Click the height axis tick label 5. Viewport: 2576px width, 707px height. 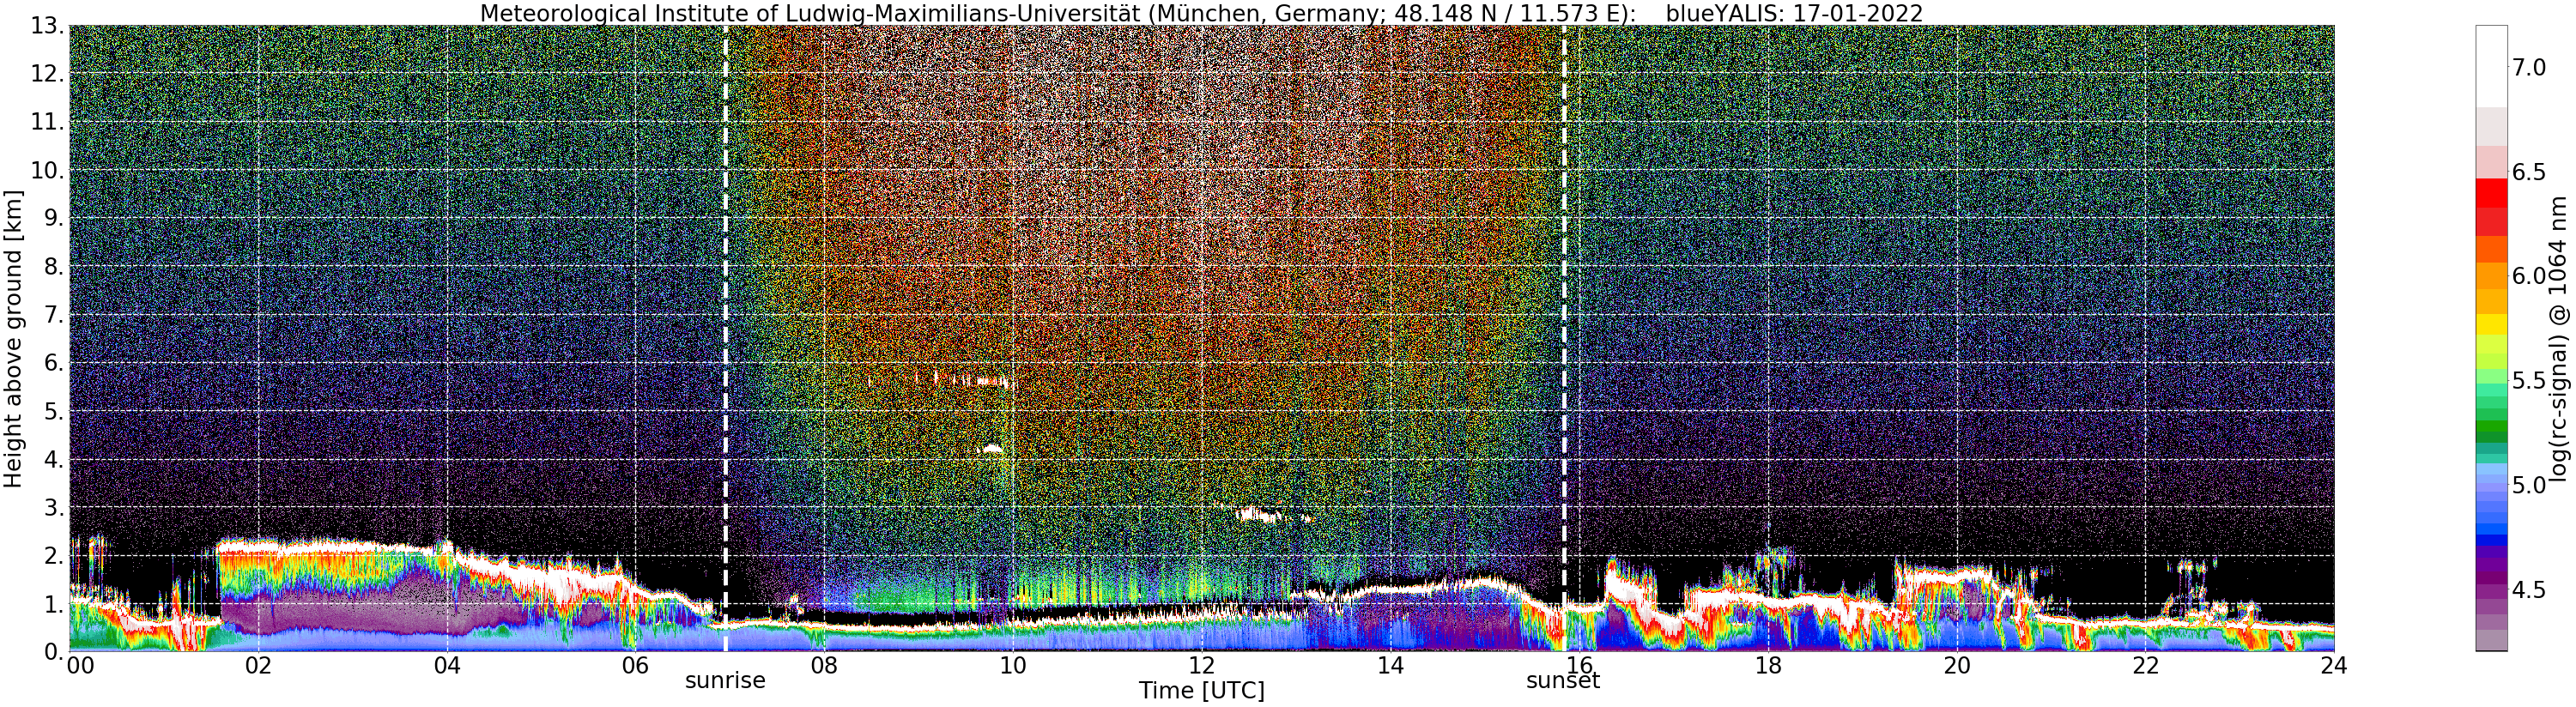coord(52,410)
